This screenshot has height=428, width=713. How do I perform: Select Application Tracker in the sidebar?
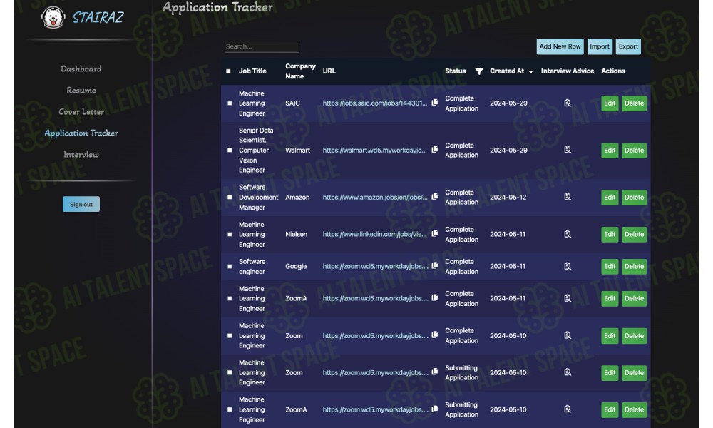pyautogui.click(x=81, y=133)
